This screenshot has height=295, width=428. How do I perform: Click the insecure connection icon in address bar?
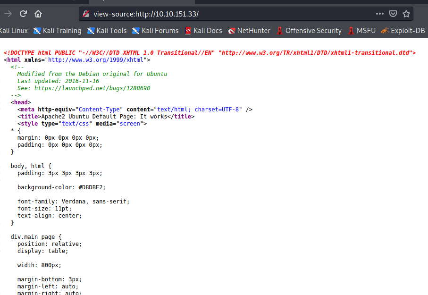(x=86, y=14)
